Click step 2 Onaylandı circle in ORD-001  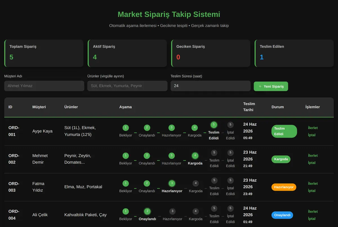[147, 128]
